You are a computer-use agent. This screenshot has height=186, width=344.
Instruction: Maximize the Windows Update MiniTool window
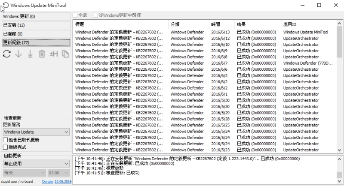(319, 5)
